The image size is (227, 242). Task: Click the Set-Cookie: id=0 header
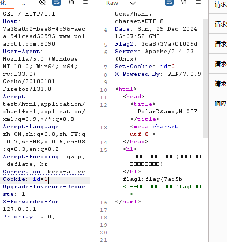click(x=145, y=67)
